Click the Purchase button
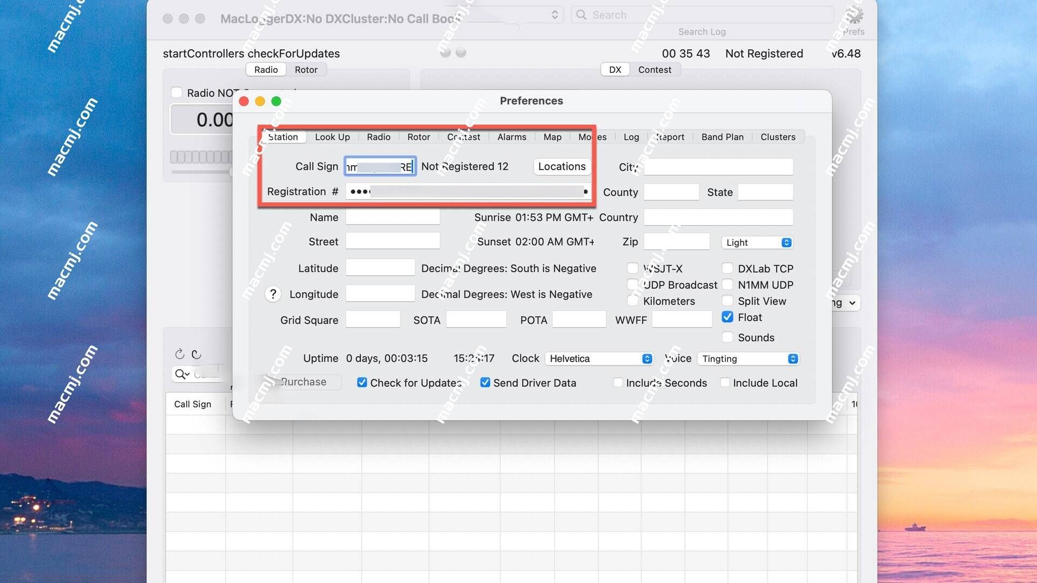The image size is (1037, 583). 303,382
